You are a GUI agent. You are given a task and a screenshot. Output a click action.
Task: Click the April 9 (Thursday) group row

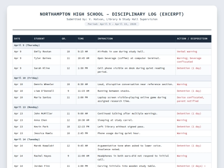tap(112, 45)
